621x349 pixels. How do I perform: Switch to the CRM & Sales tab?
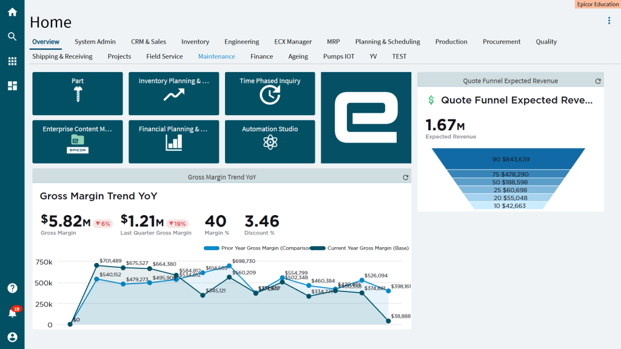coord(149,42)
